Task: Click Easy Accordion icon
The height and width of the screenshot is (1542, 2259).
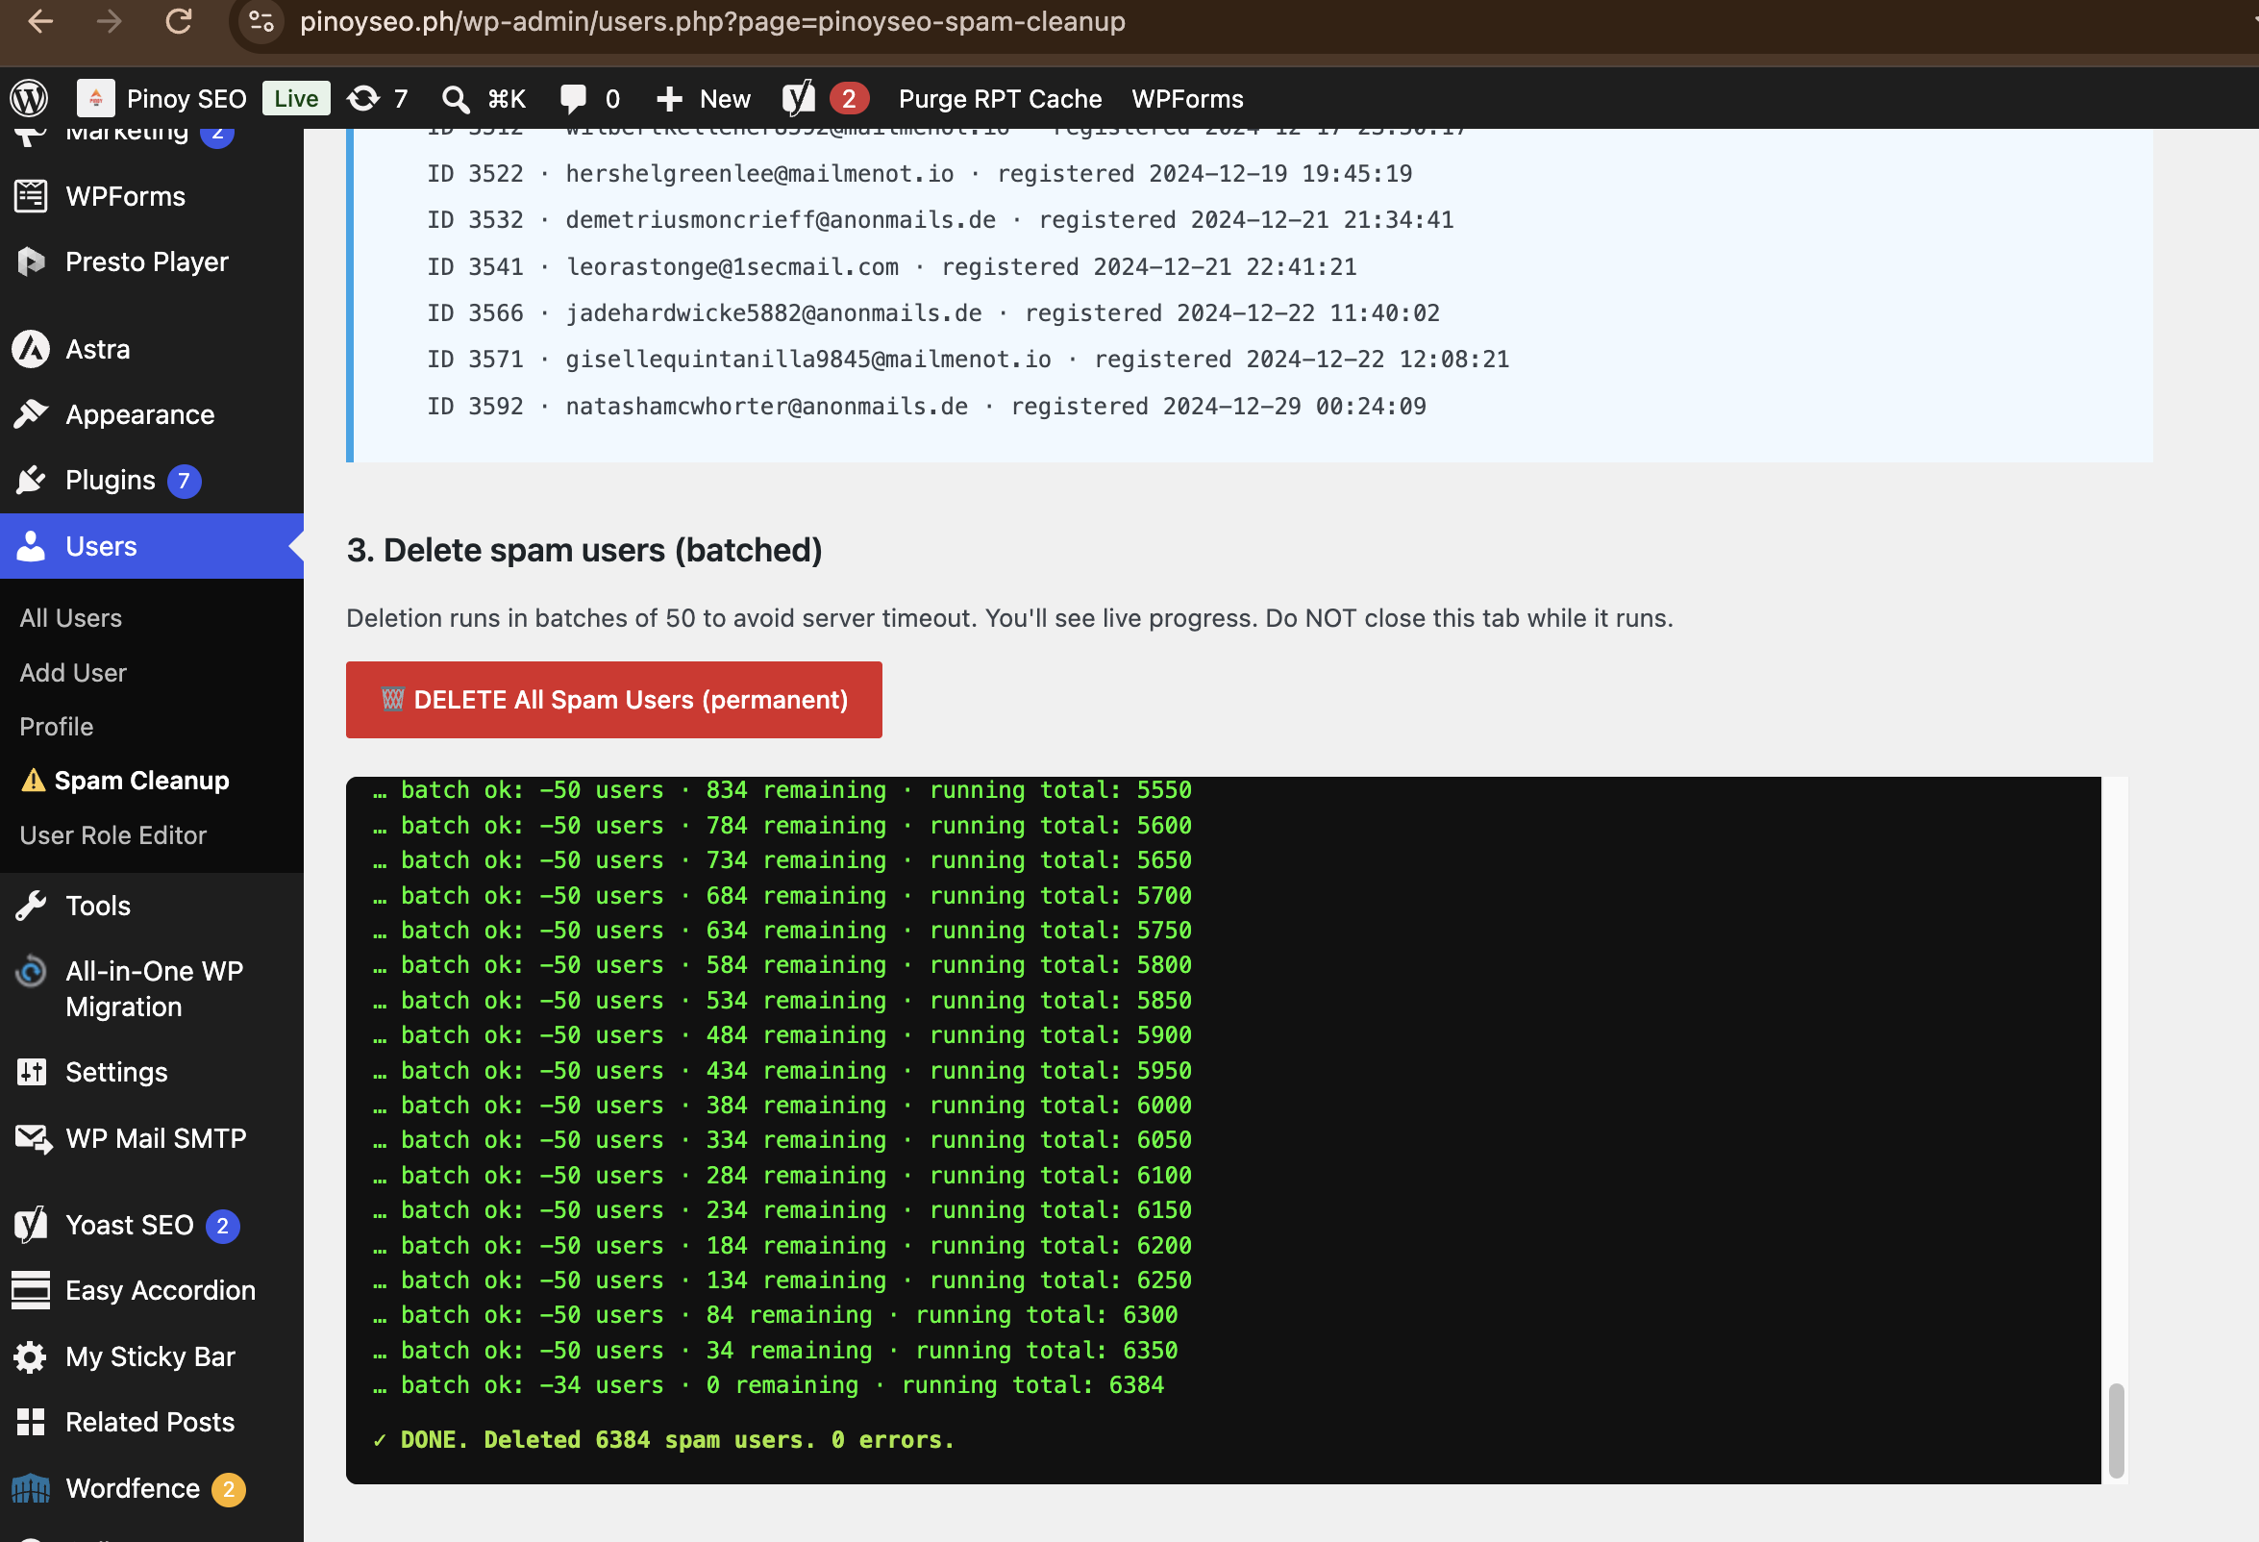Action: [x=31, y=1290]
